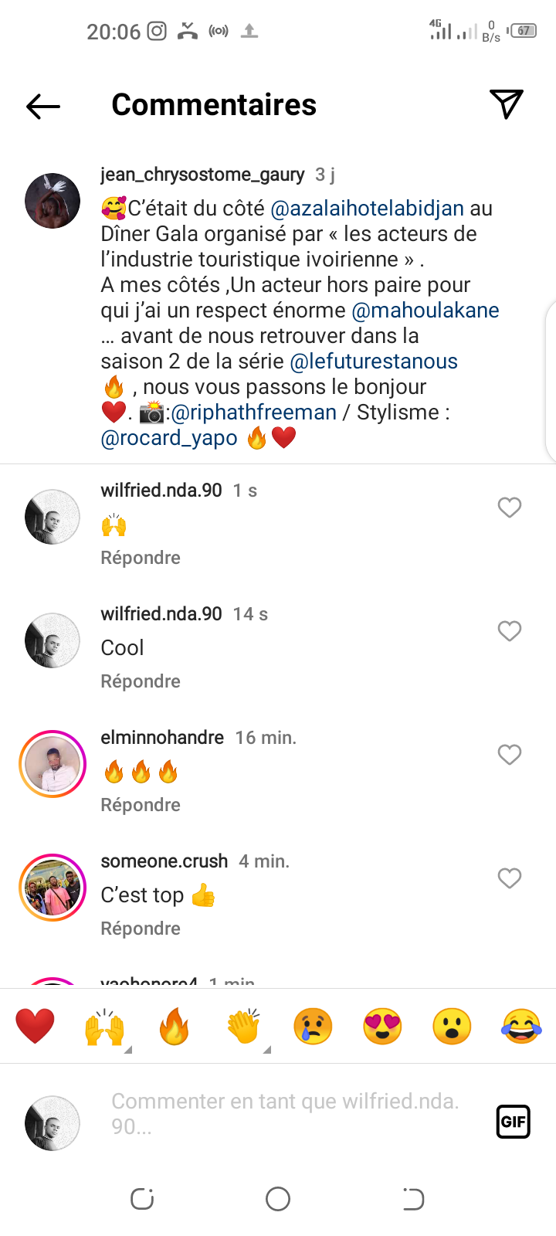Like the "Cool" comment

[510, 631]
